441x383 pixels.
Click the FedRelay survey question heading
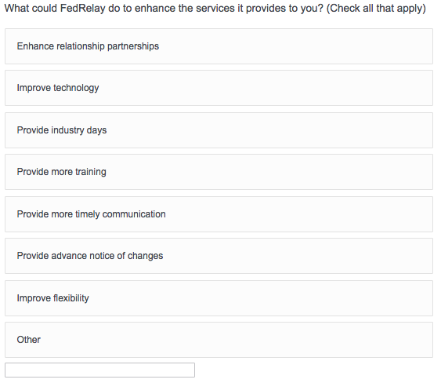point(215,9)
